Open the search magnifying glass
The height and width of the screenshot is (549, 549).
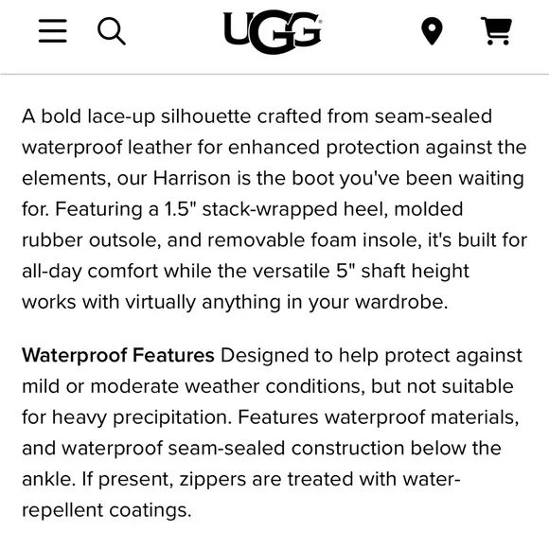[112, 31]
